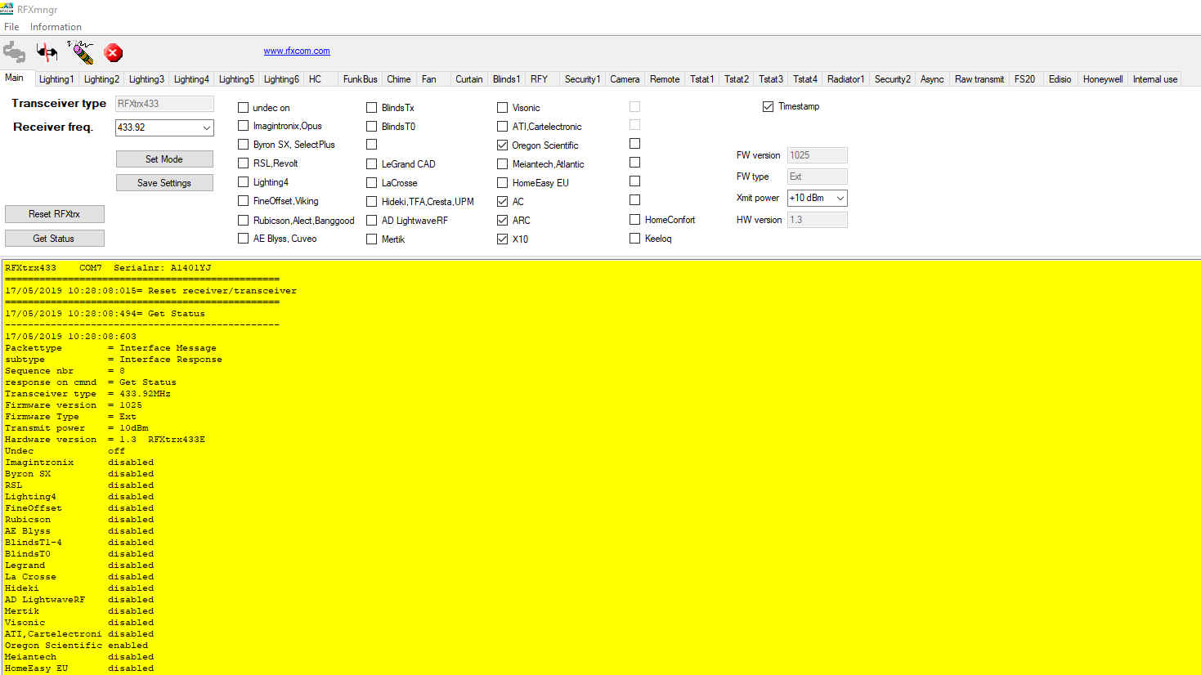1201x675 pixels.
Task: Open the Information menu
Action: [56, 27]
